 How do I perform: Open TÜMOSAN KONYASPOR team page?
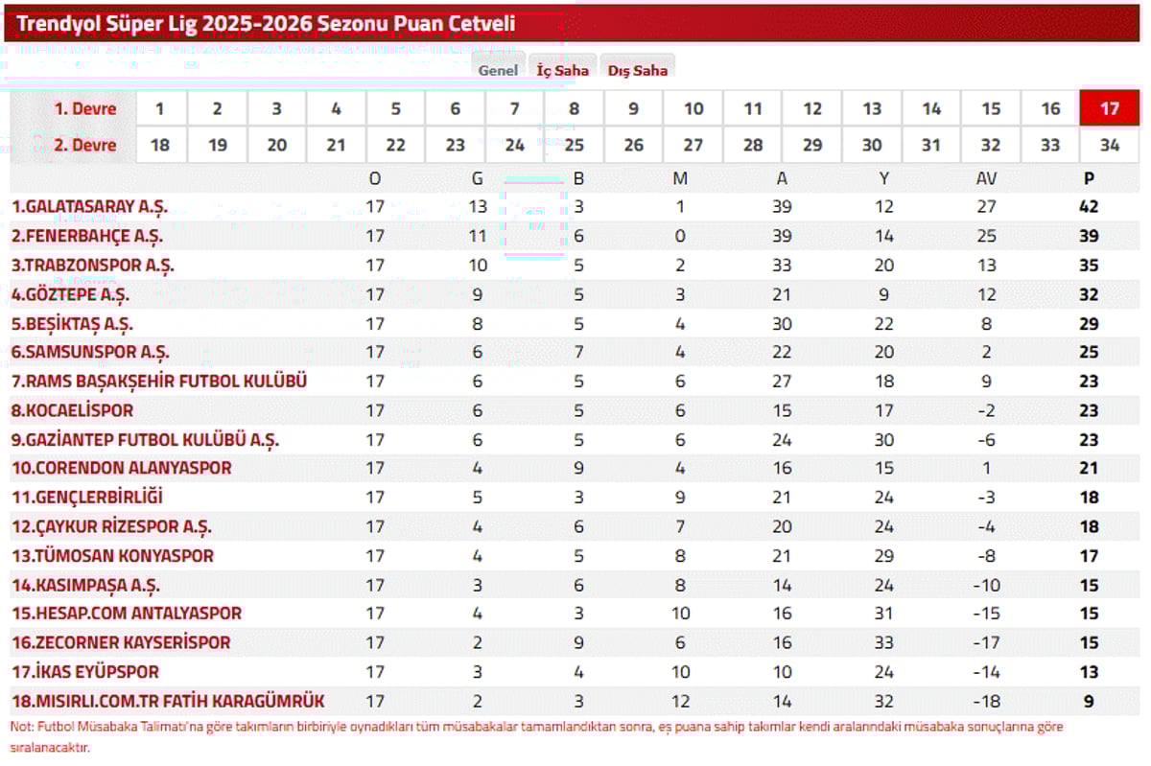point(112,555)
